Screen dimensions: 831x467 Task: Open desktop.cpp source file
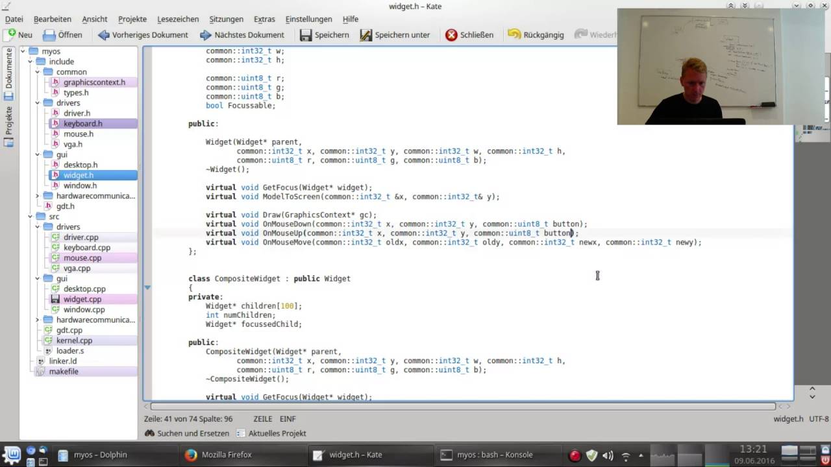(84, 289)
